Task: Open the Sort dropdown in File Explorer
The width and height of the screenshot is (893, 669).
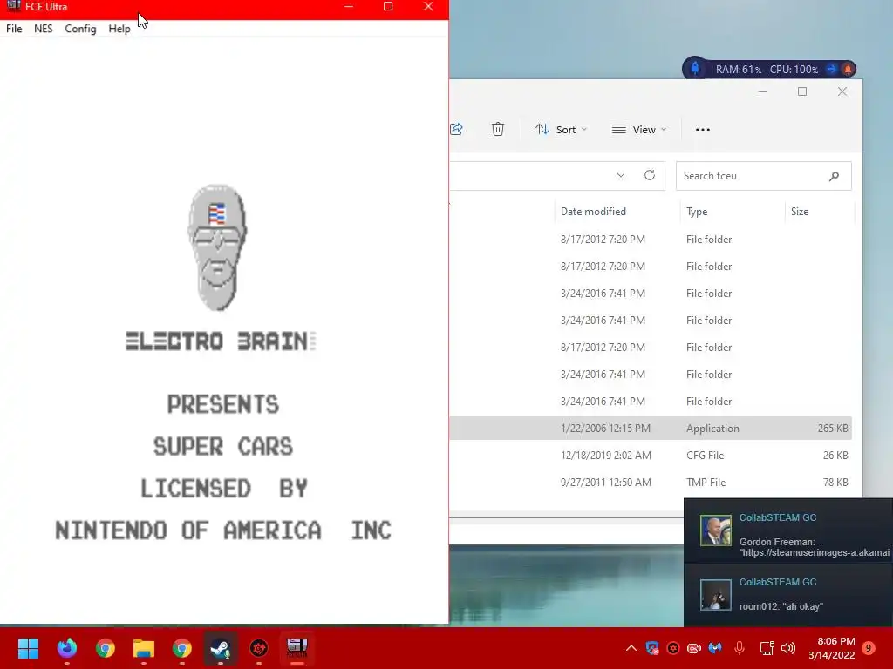Action: (561, 130)
